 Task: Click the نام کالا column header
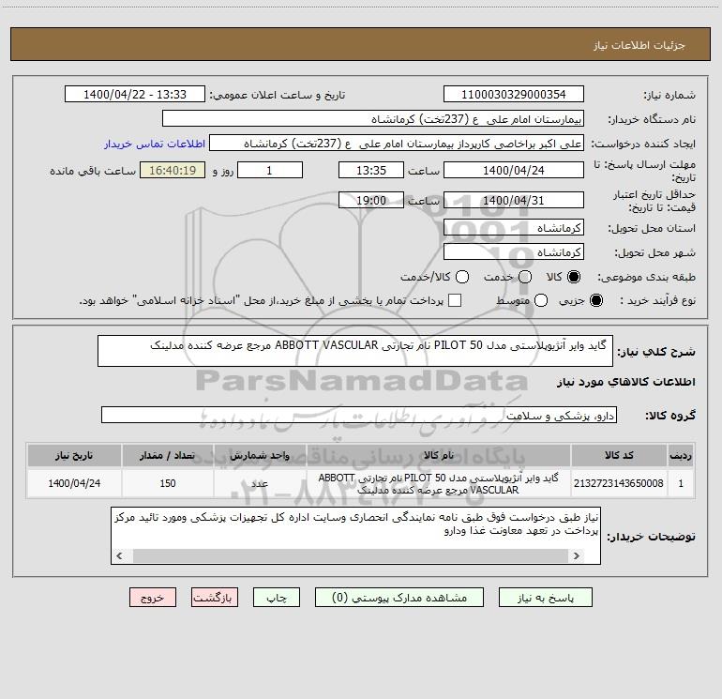click(439, 456)
